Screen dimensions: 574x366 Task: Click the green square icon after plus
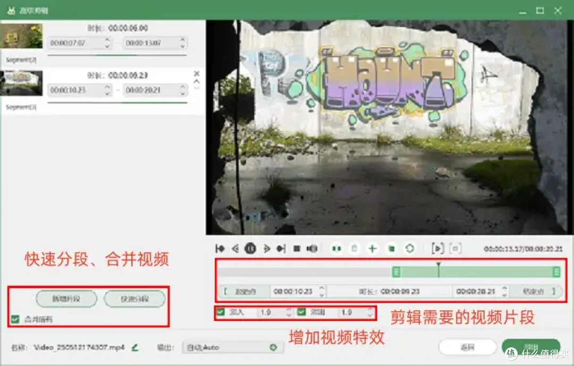[x=391, y=249]
